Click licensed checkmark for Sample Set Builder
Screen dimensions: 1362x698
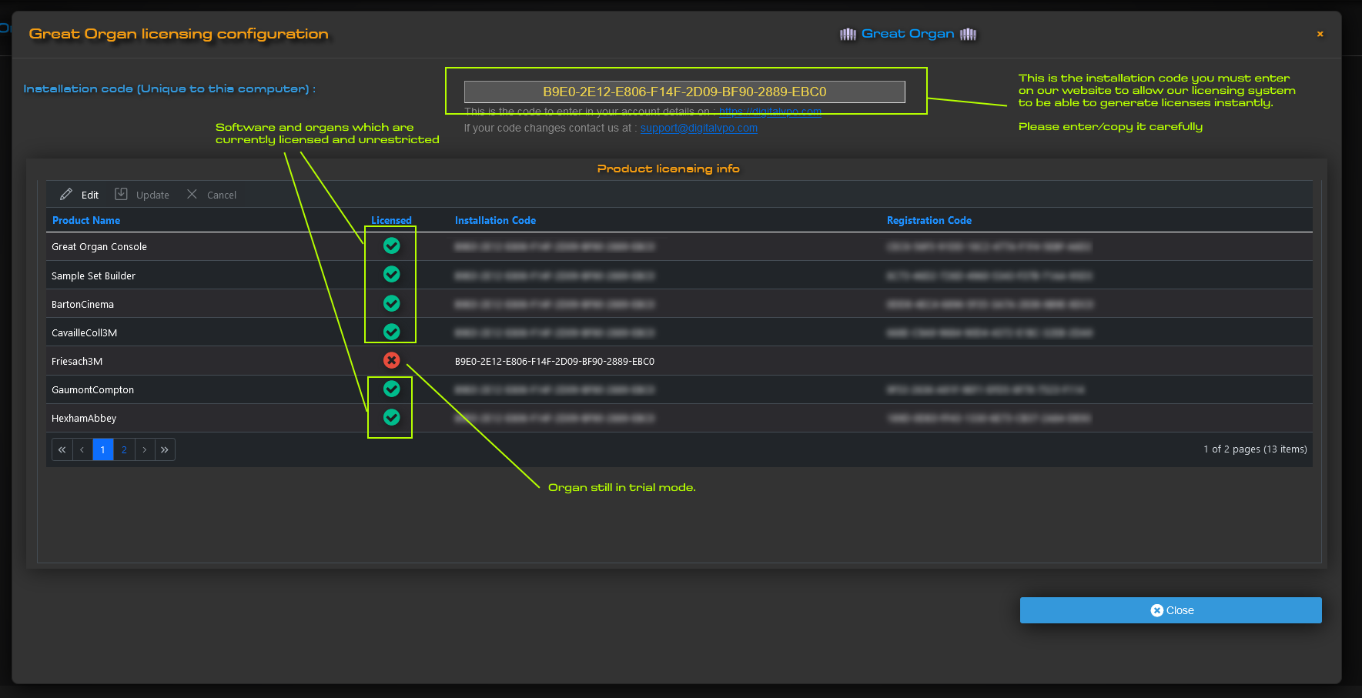392,274
